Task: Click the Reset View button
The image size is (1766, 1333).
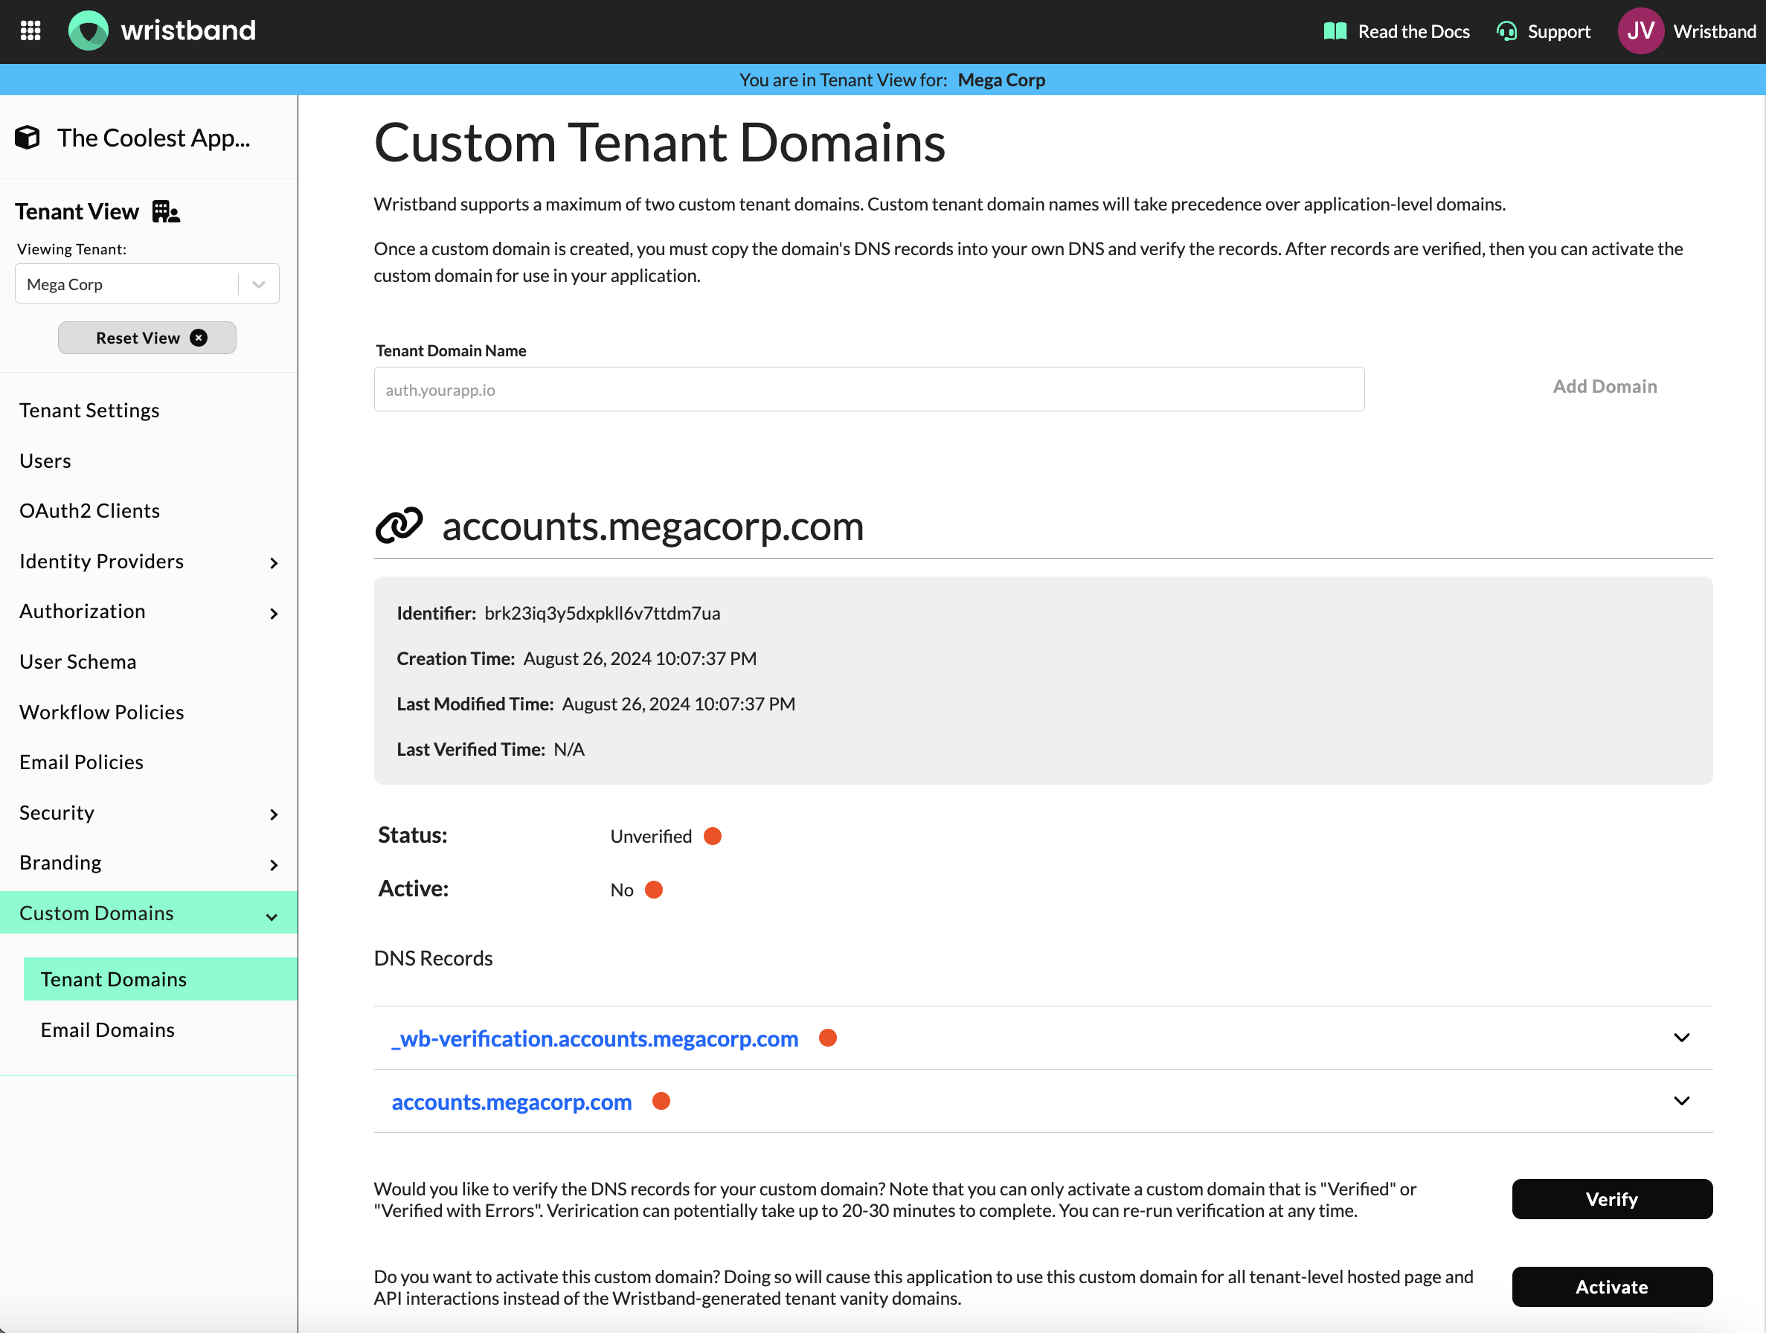Action: click(147, 336)
